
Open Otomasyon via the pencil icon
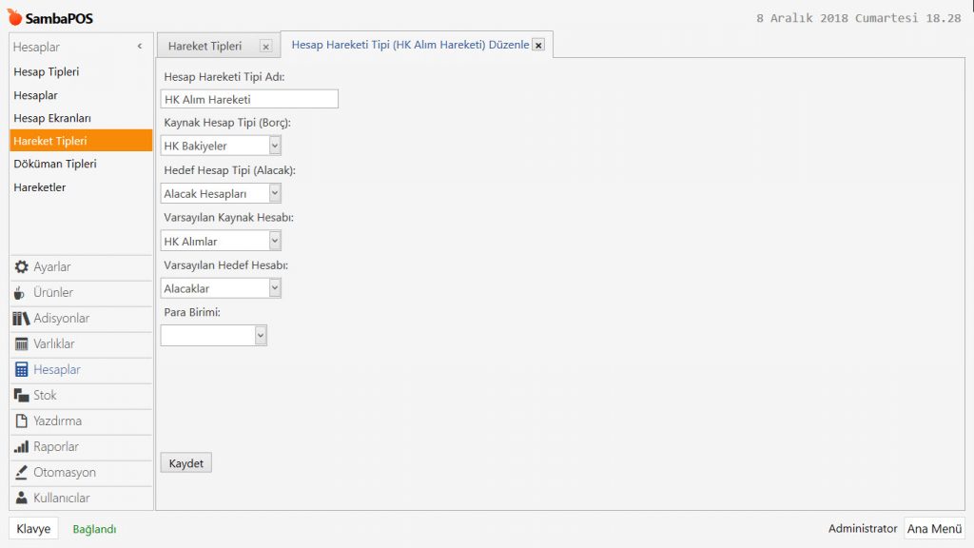tap(21, 473)
